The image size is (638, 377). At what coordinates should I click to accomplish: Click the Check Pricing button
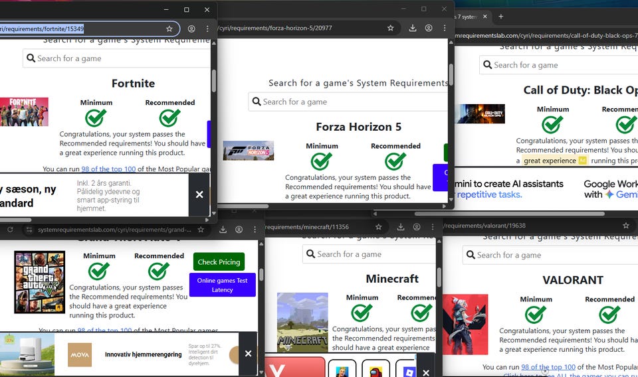(x=219, y=262)
